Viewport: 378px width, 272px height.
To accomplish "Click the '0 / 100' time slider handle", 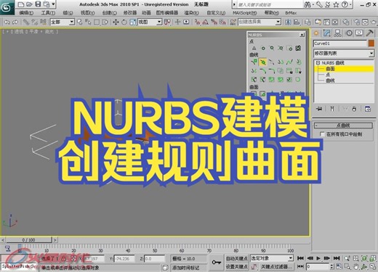I will pos(29,240).
